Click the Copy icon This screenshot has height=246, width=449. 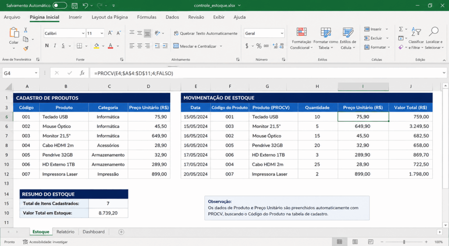(25, 39)
